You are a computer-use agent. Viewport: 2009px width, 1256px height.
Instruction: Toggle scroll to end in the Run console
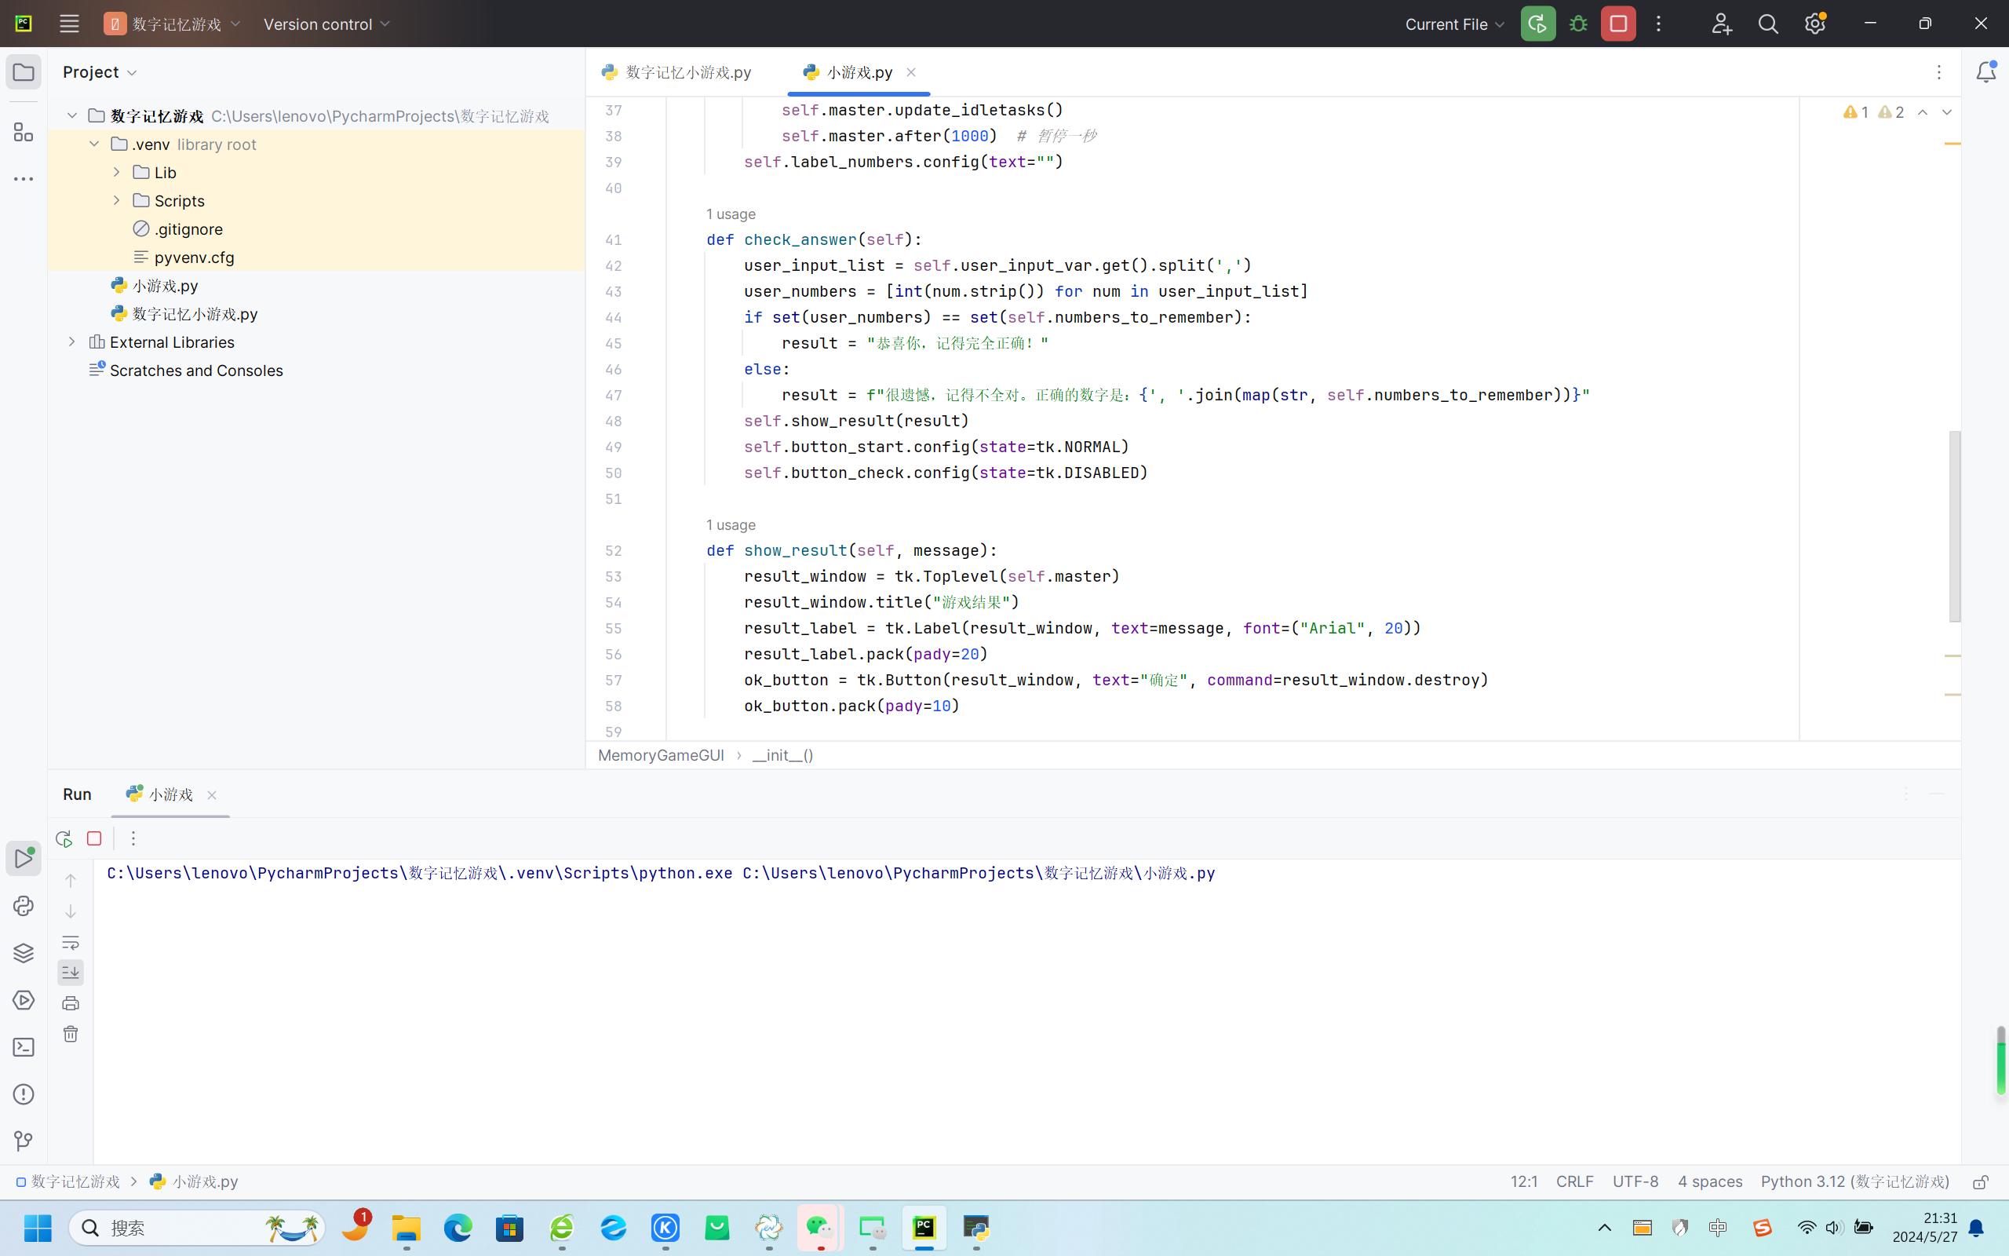pyautogui.click(x=71, y=972)
